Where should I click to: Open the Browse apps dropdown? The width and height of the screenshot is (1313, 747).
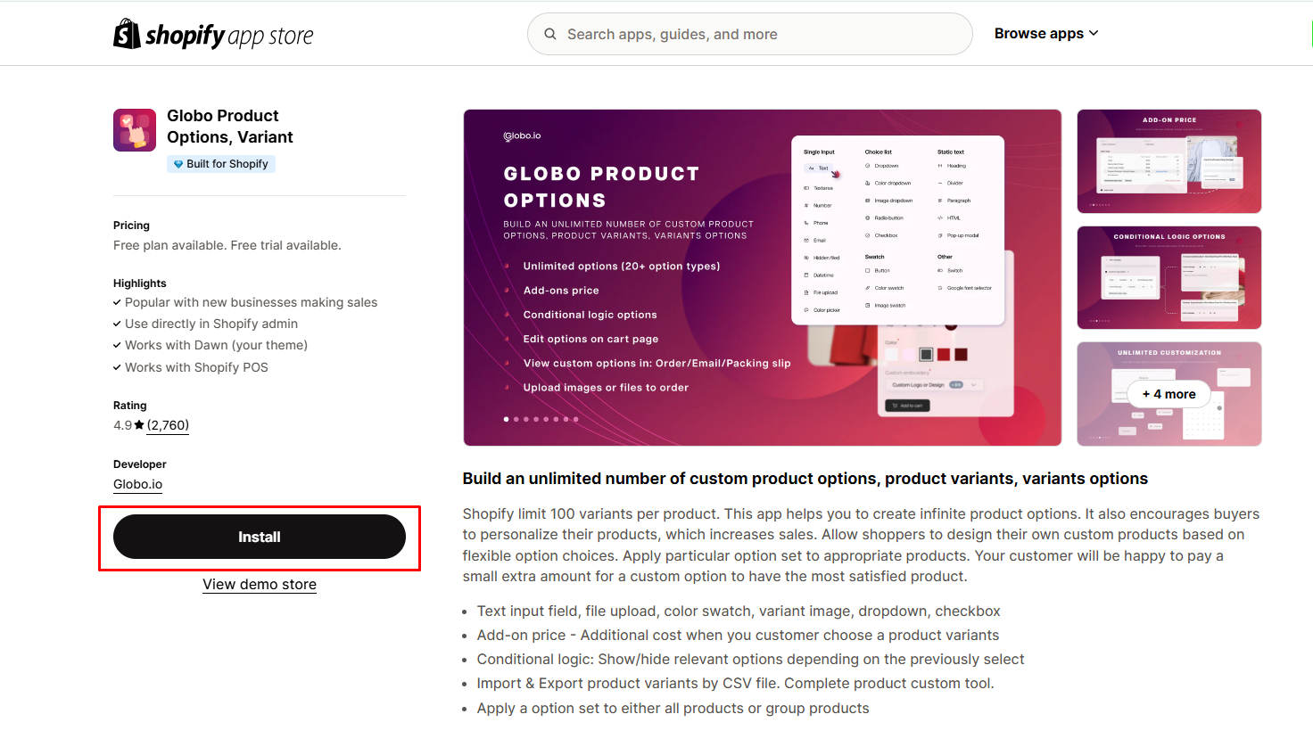[x=1045, y=33]
